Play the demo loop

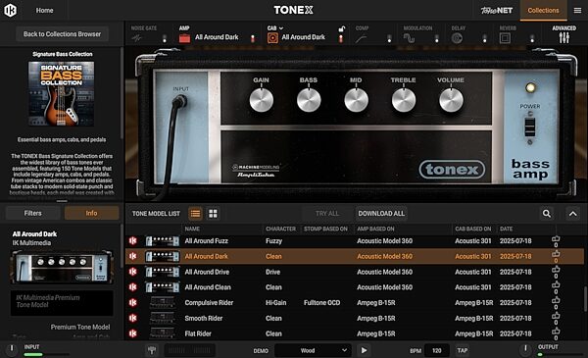coord(364,350)
